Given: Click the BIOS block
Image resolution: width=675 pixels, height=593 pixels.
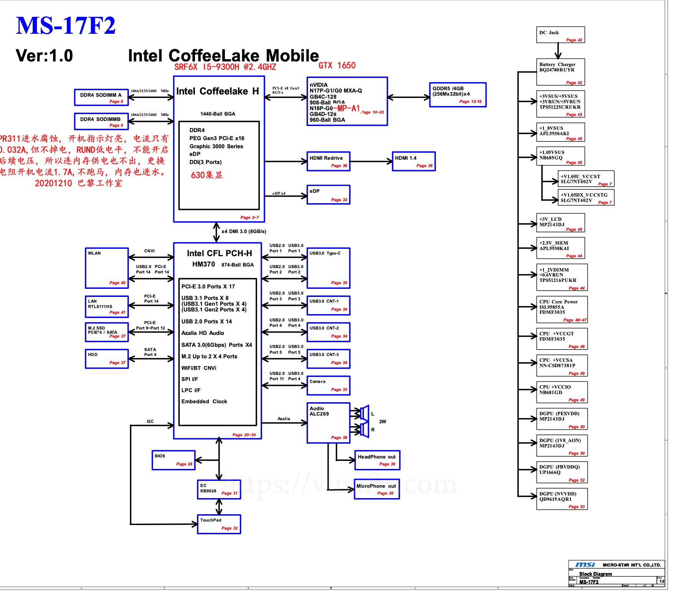Looking at the screenshot, I should coord(174,460).
